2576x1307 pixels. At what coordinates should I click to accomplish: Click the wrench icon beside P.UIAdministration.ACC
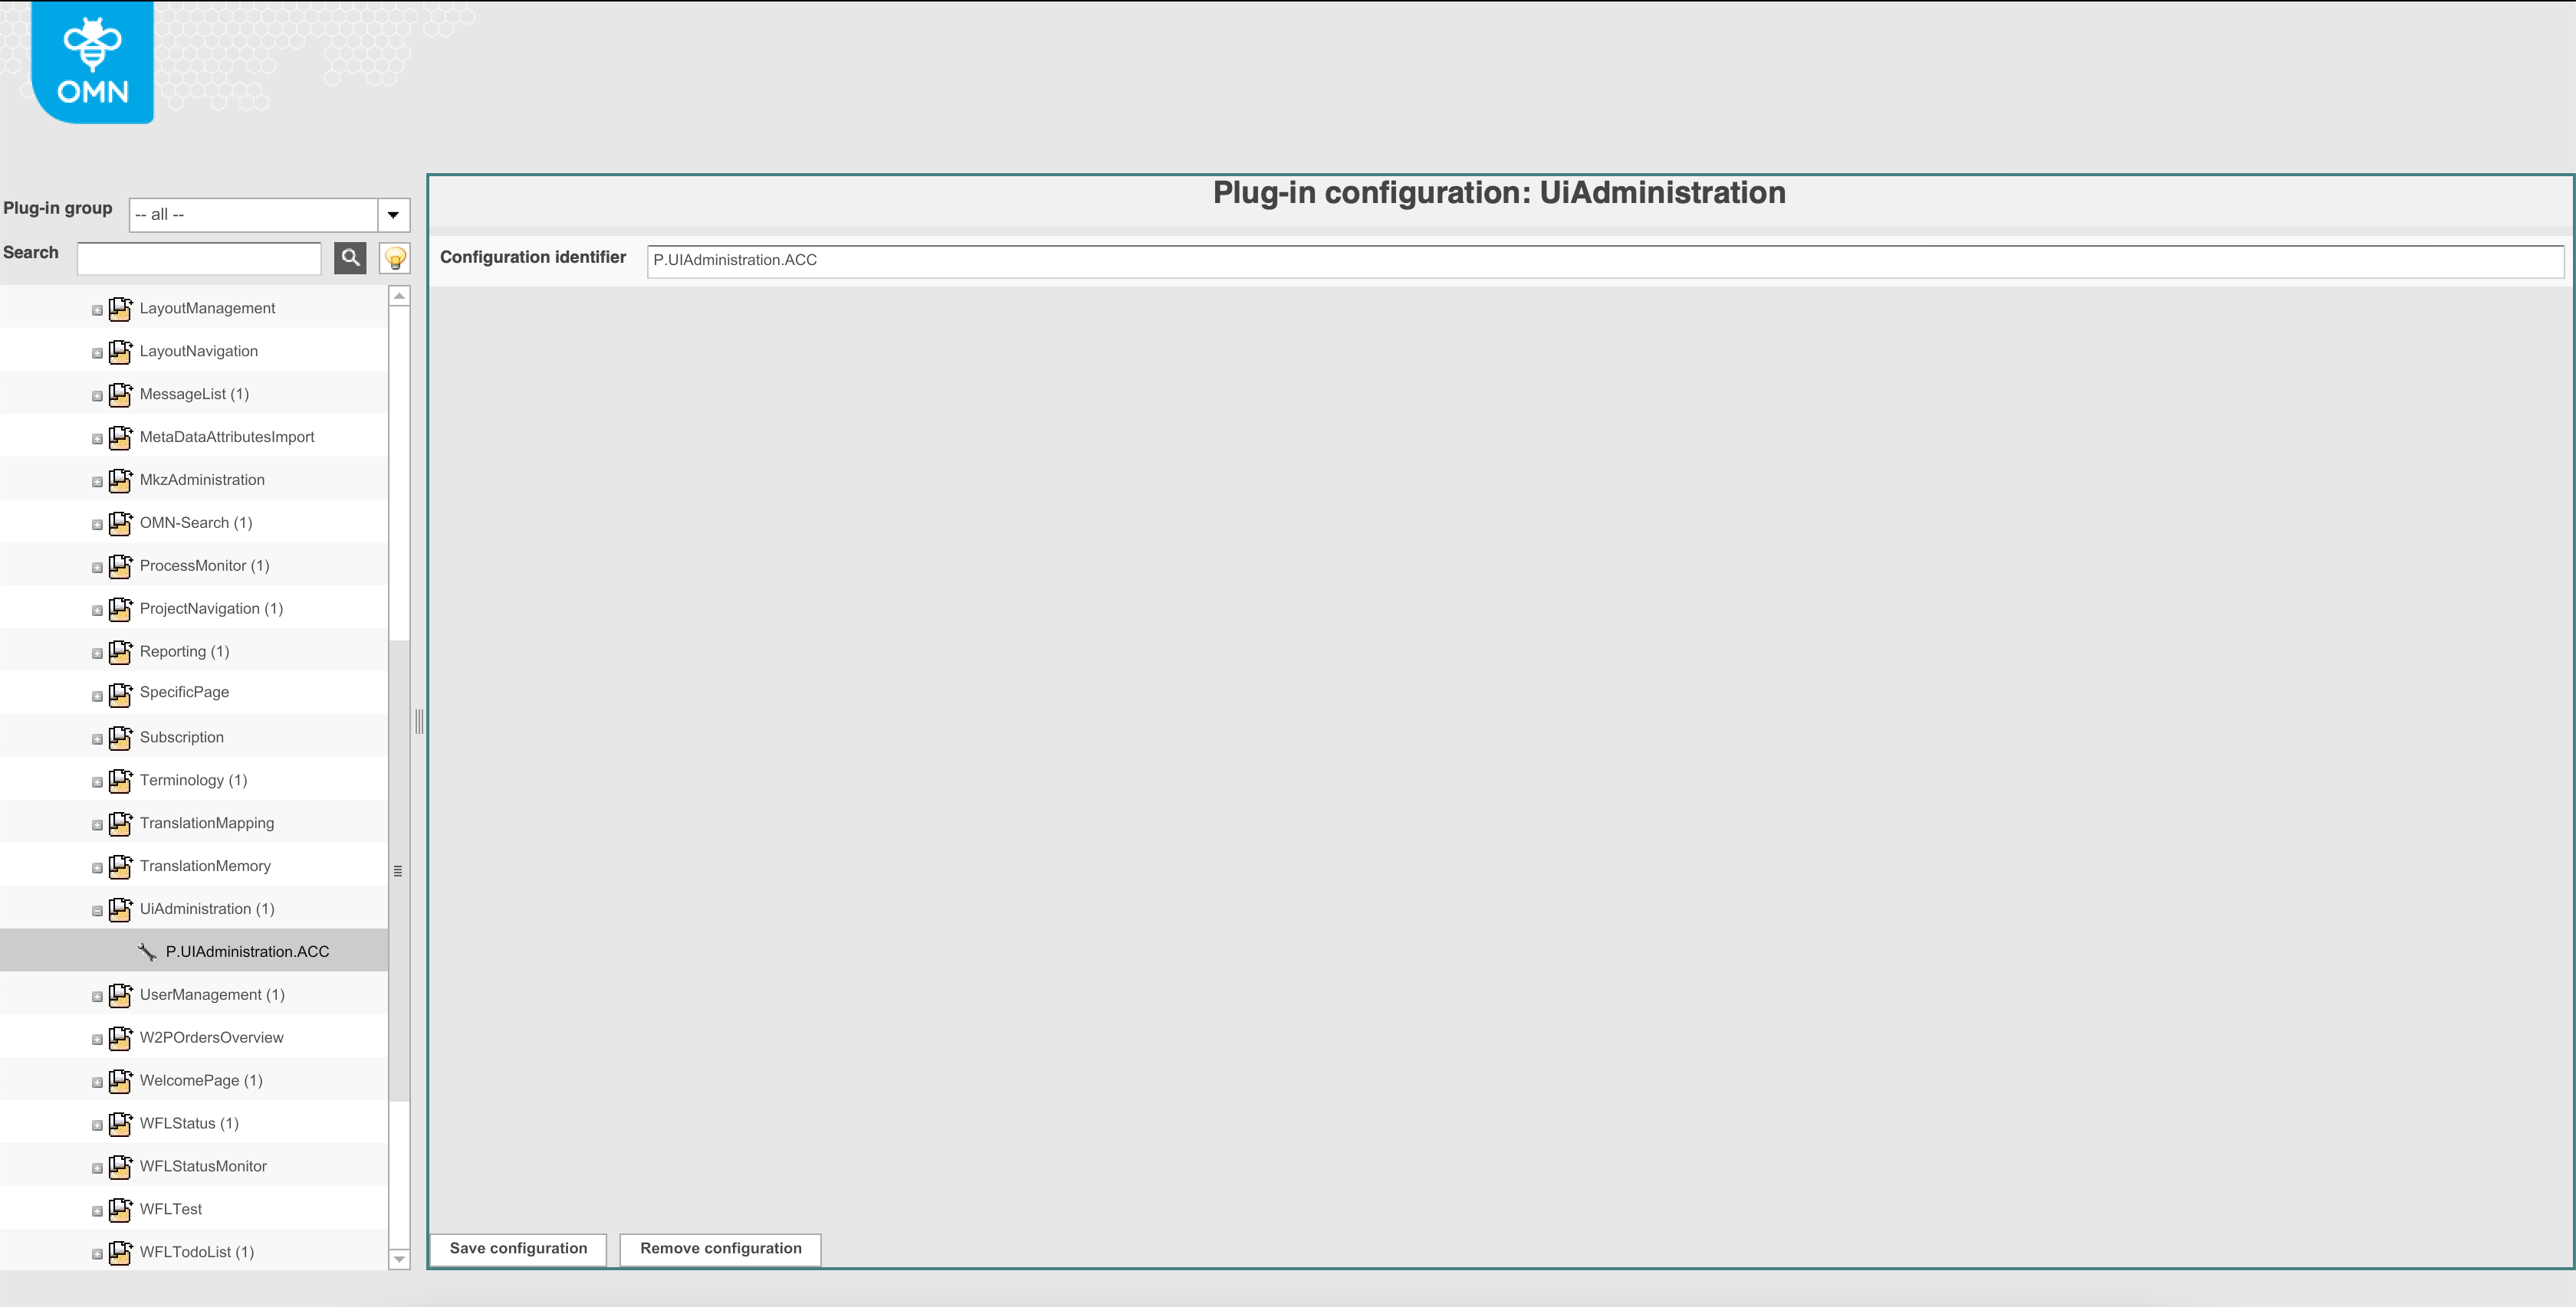[147, 952]
